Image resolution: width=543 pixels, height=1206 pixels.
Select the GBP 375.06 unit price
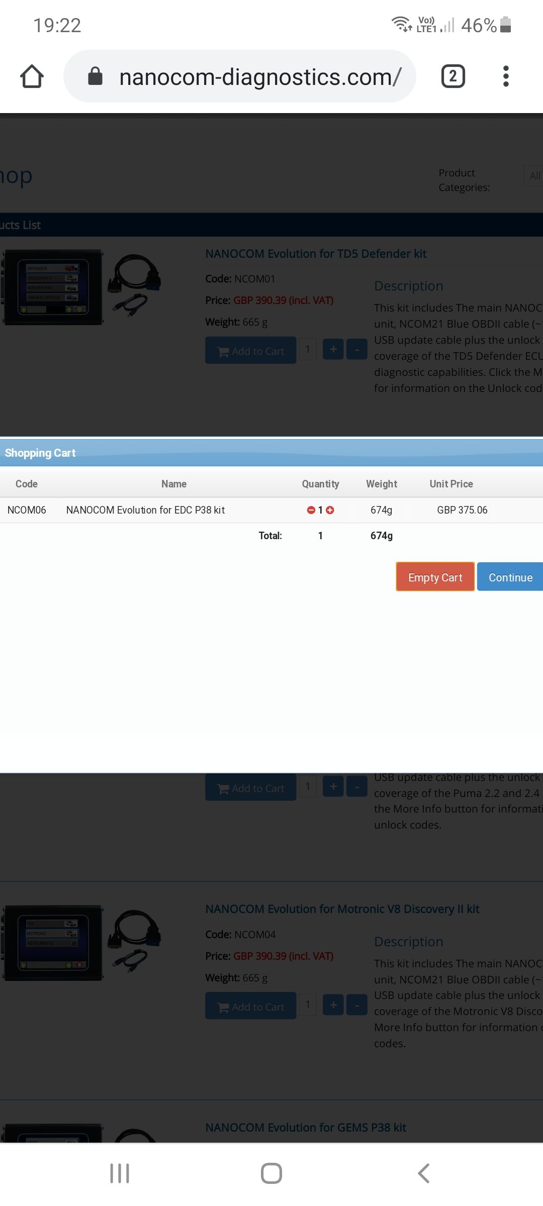[x=462, y=510]
